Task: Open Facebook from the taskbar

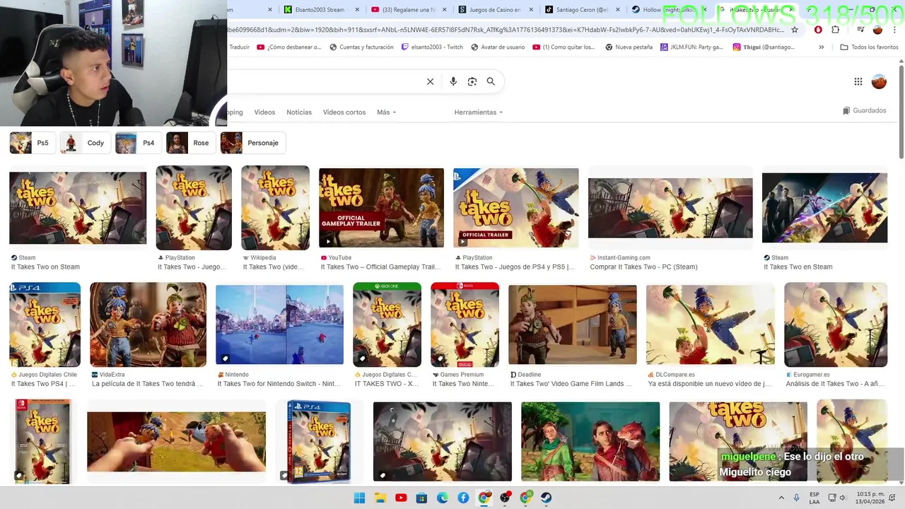Action: pyautogui.click(x=463, y=498)
